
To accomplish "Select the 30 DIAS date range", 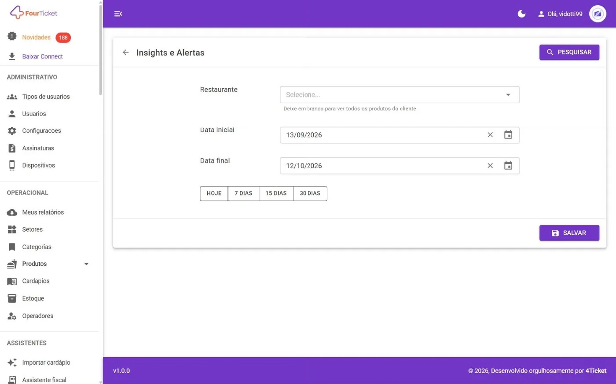I will [310, 193].
